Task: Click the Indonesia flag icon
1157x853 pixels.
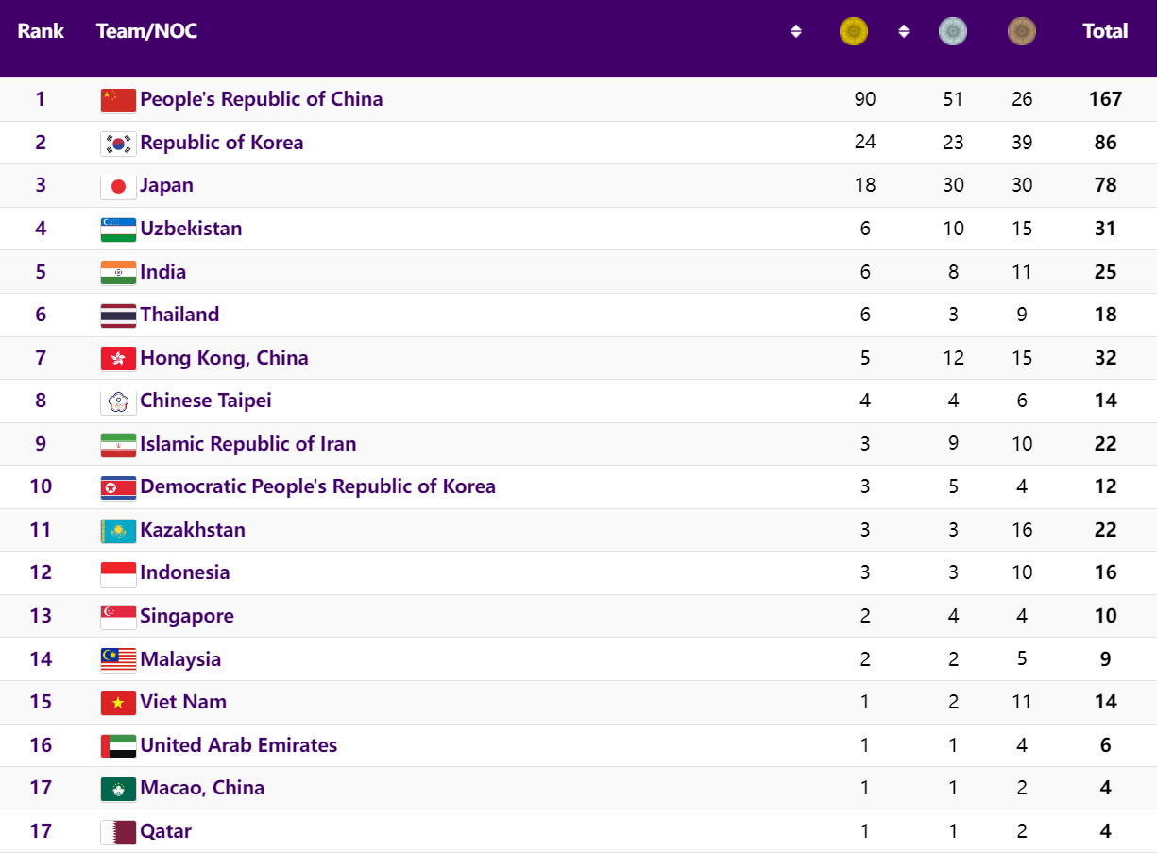Action: point(118,573)
